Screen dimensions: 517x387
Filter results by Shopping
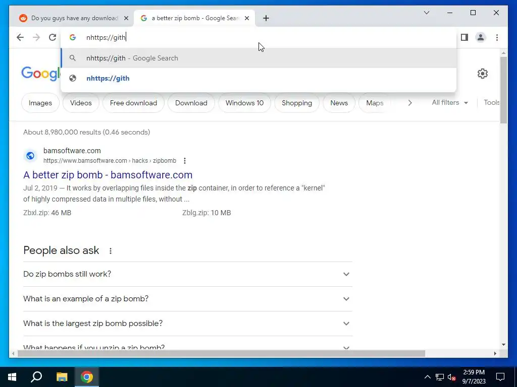point(297,103)
